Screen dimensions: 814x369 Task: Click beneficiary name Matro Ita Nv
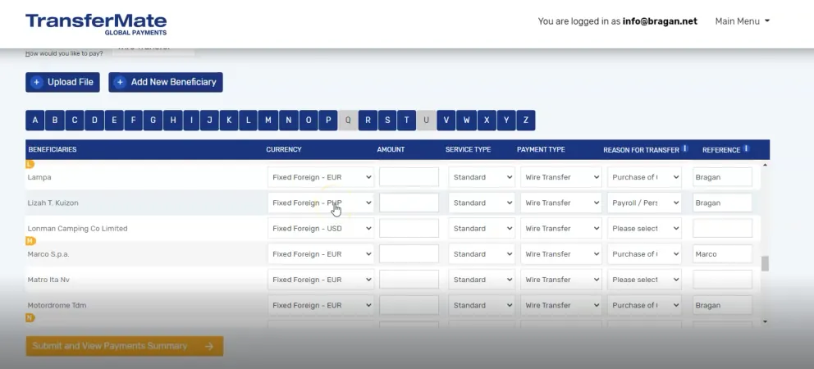pyautogui.click(x=48, y=280)
